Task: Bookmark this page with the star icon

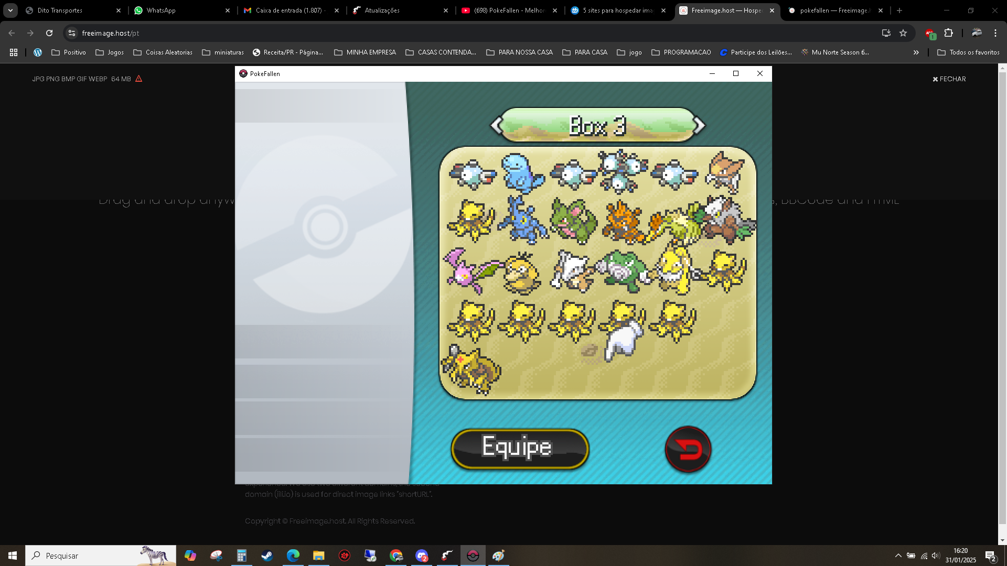Action: [x=903, y=33]
